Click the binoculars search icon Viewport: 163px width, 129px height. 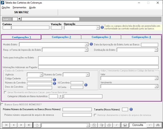pyautogui.click(x=158, y=125)
